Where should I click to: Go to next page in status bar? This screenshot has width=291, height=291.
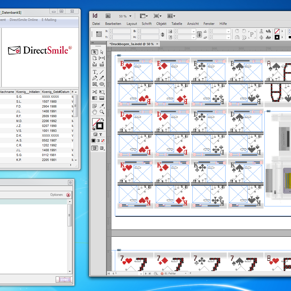(x=146, y=273)
